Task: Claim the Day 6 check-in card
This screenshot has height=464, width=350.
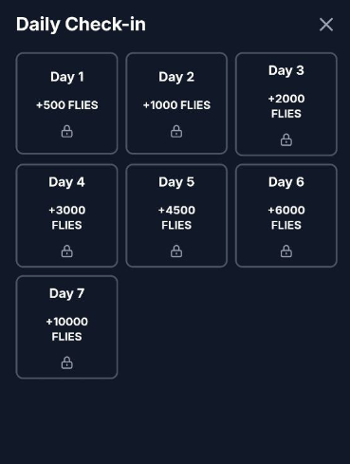Action: (286, 215)
